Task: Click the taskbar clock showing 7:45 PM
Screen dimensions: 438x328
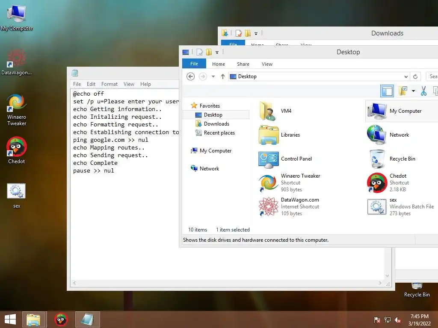Action: click(420, 320)
